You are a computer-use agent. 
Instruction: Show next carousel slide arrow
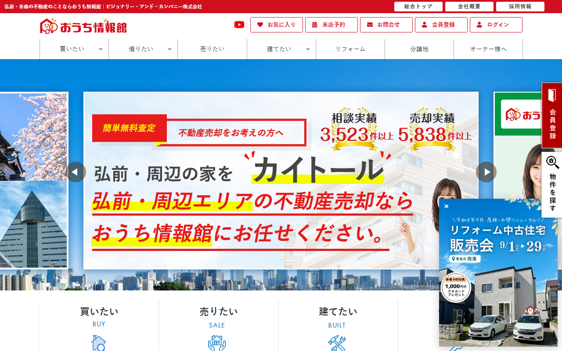[x=486, y=172]
